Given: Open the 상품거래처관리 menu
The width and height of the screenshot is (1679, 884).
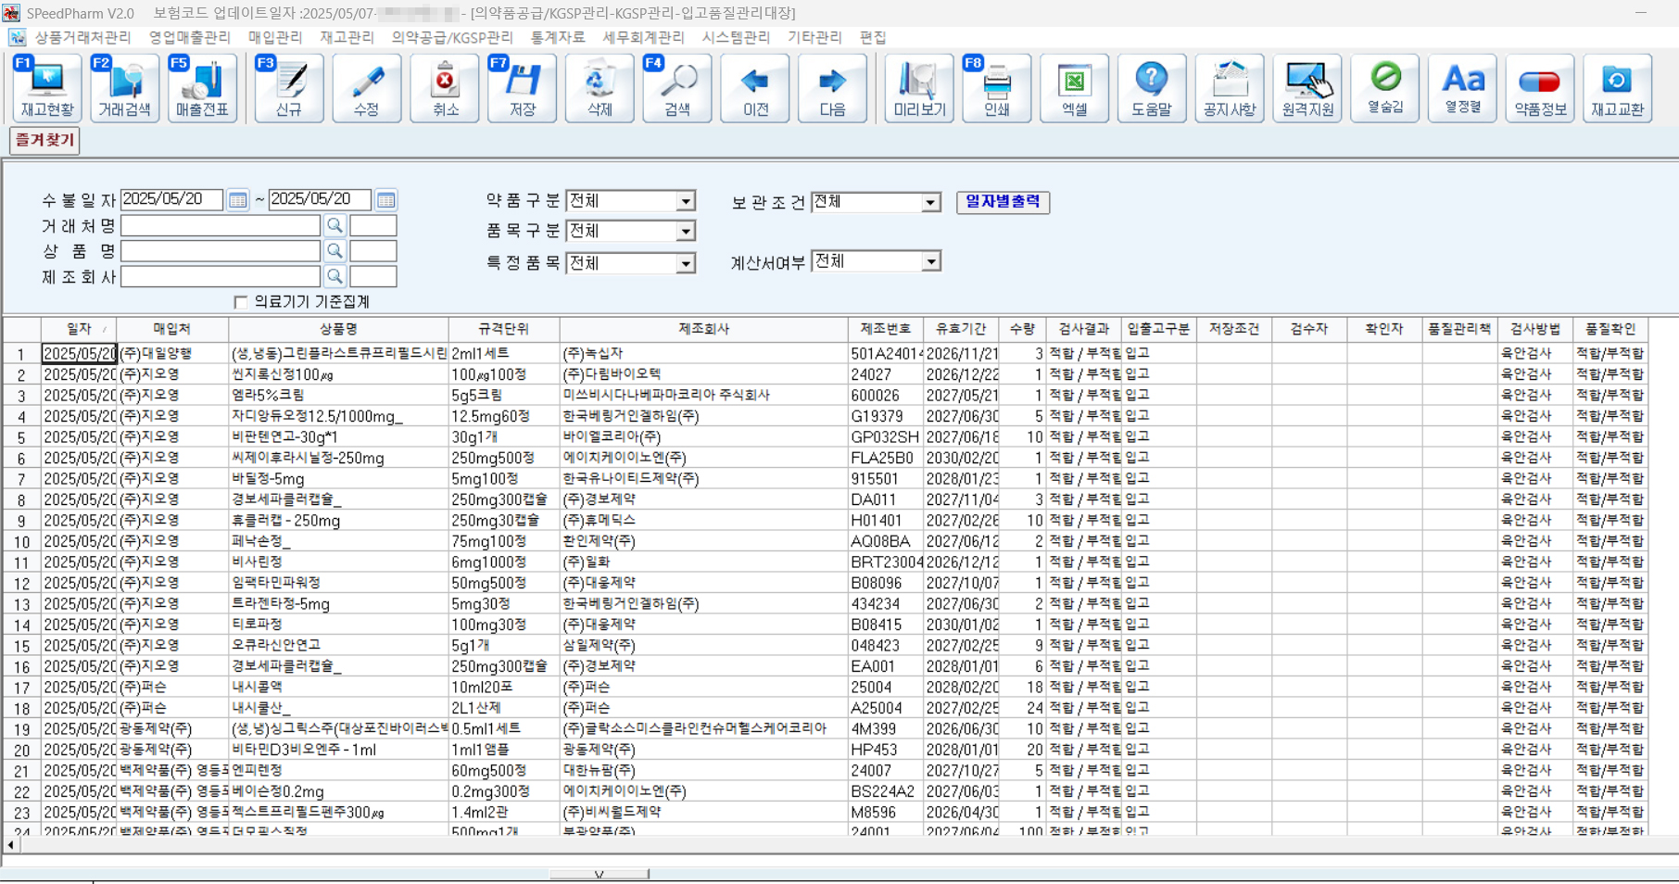Looking at the screenshot, I should [82, 37].
